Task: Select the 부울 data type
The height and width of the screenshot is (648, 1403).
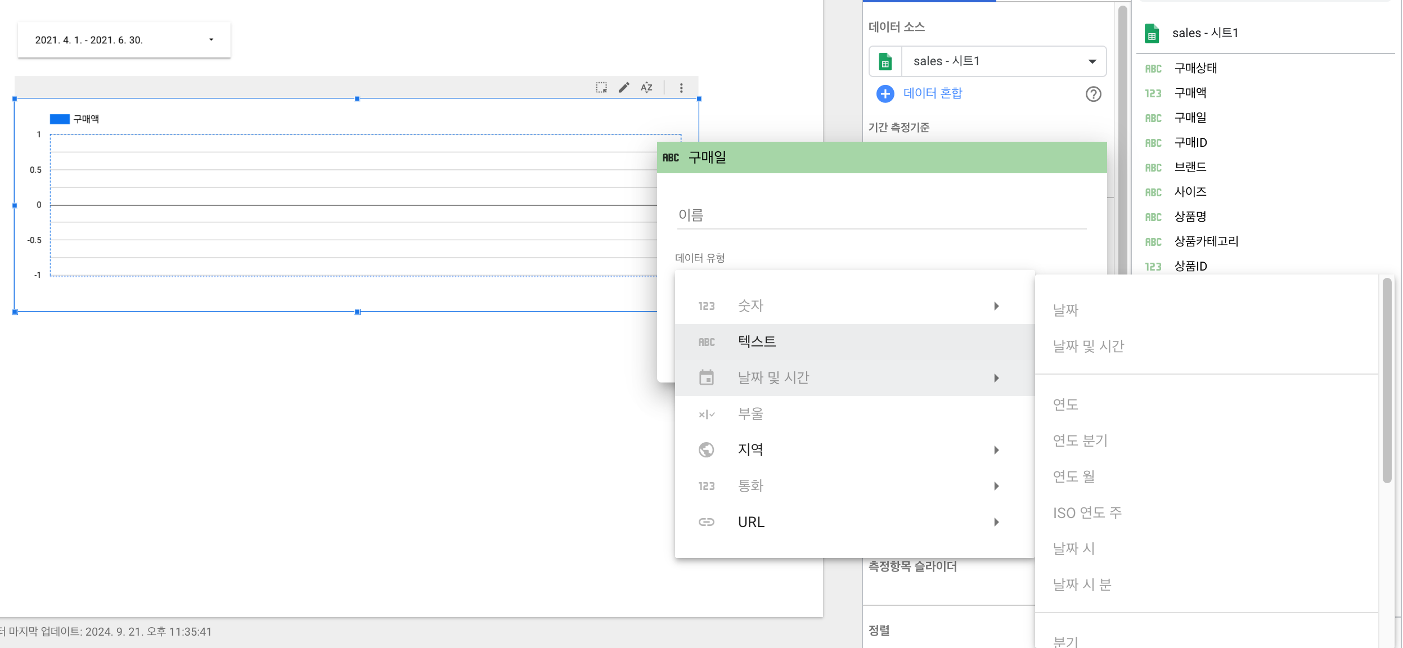Action: (x=855, y=414)
